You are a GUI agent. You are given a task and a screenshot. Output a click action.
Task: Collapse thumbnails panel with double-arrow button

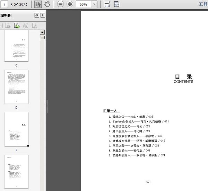[x=37, y=16]
